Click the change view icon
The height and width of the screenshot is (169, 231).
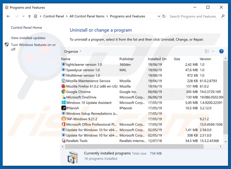[207, 51]
